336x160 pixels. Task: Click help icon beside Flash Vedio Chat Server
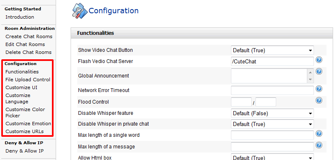[319, 60]
